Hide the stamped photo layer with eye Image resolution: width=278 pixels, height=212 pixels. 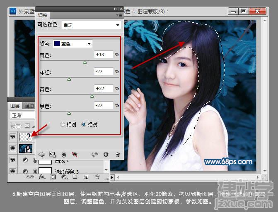coord(12,148)
